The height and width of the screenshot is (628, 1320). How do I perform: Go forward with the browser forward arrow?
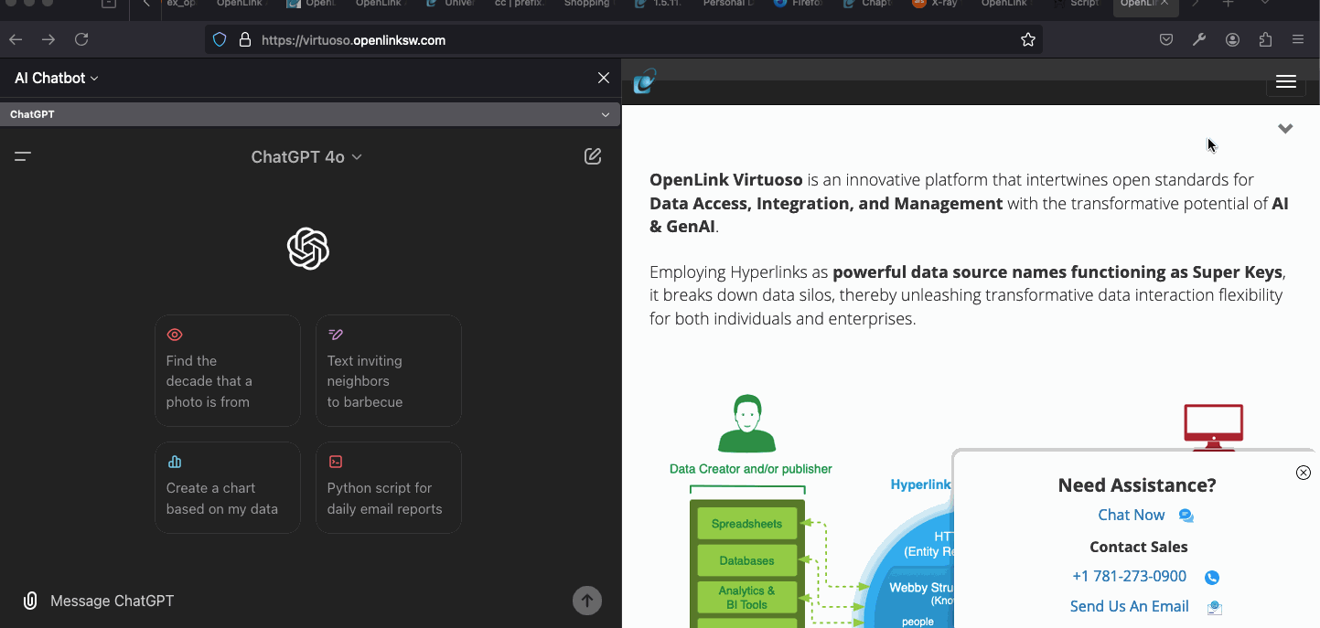click(x=48, y=39)
